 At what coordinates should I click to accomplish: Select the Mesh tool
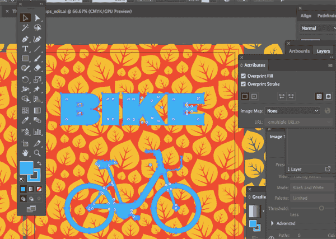tap(25, 110)
